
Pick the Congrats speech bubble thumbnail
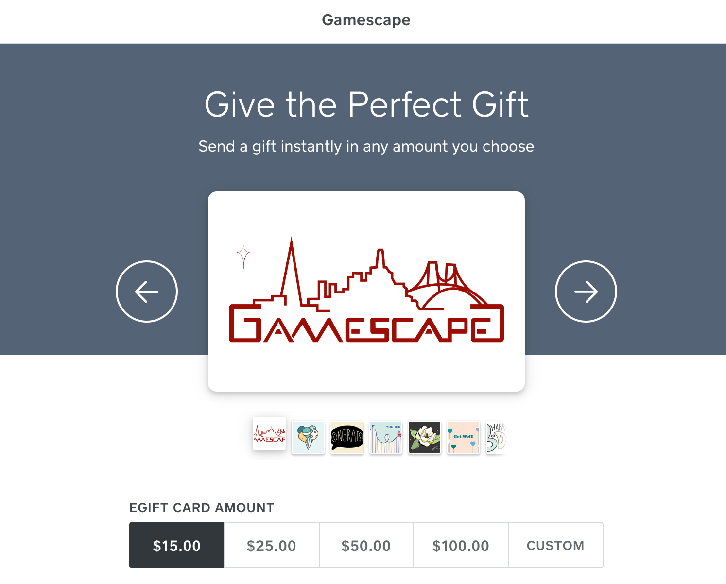click(347, 437)
